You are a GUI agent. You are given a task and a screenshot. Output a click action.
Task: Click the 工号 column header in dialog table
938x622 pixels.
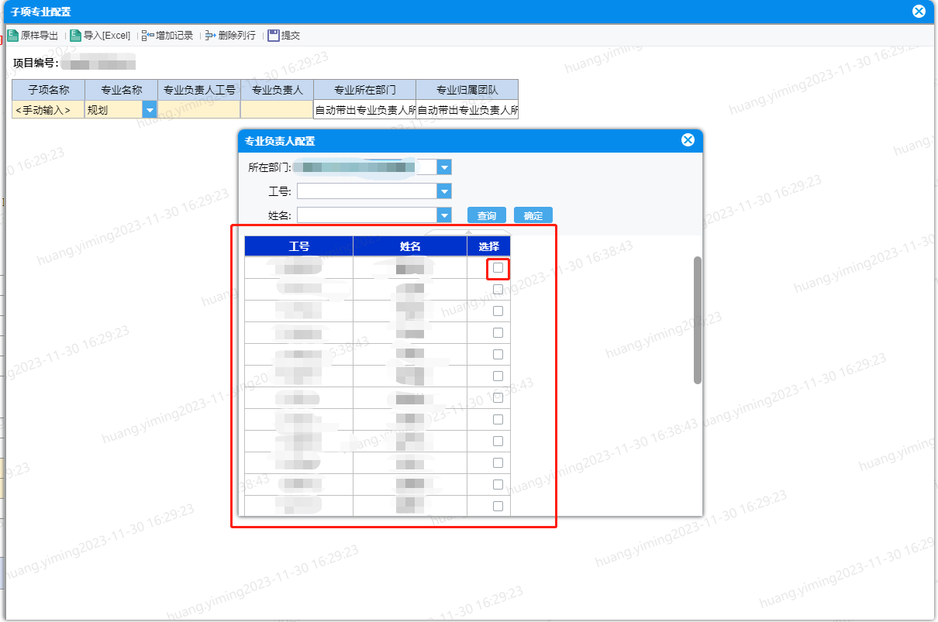pyautogui.click(x=299, y=246)
